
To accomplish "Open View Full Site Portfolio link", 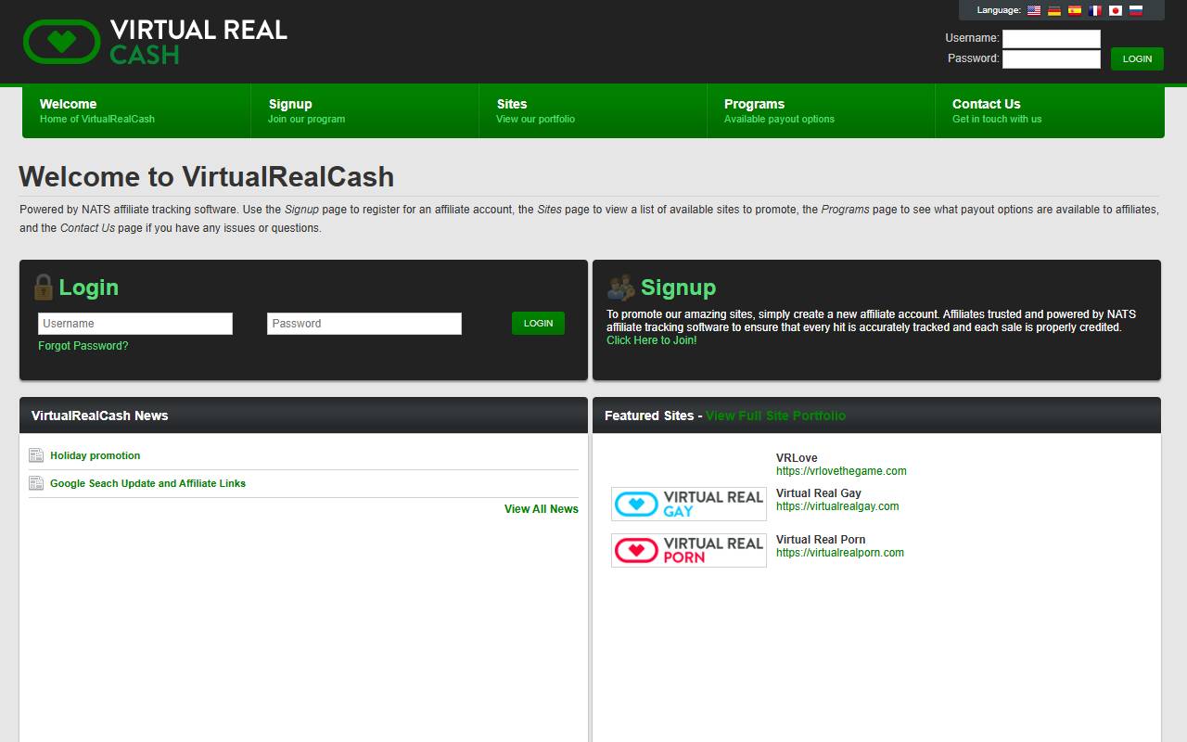I will point(775,416).
